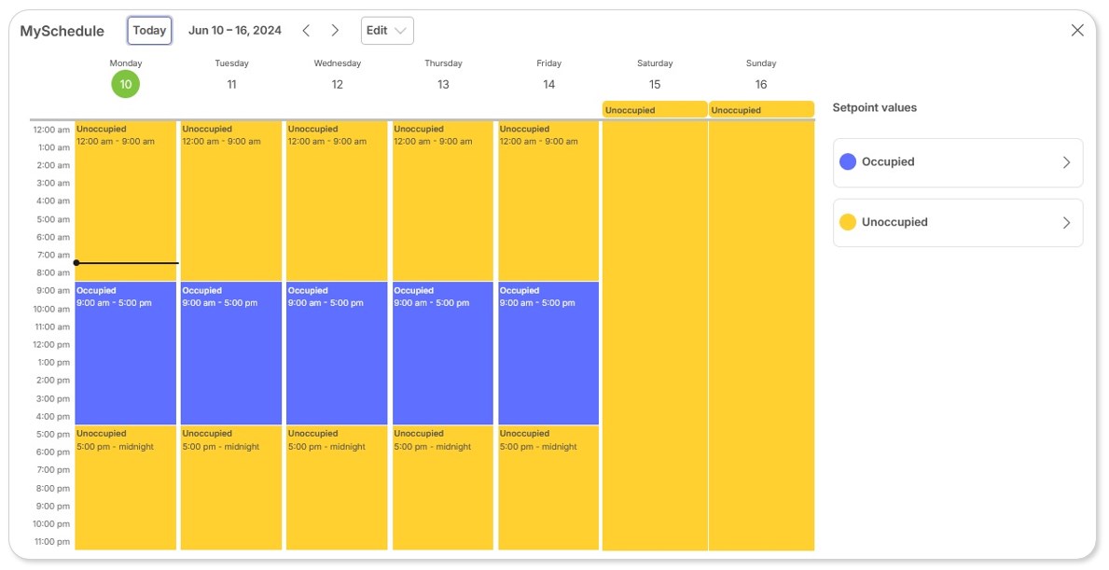Screen dimensions: 1109x570
Task: Click the yellow Unoccupied color dot
Action: pos(847,222)
